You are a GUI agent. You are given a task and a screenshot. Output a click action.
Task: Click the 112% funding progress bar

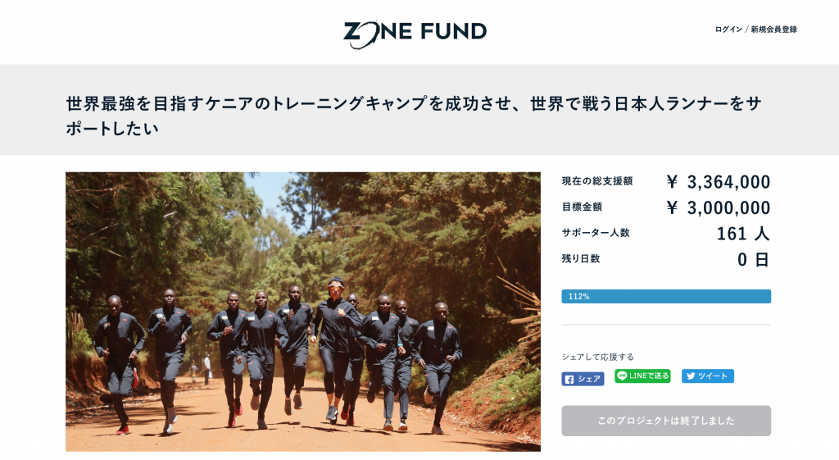pyautogui.click(x=666, y=296)
